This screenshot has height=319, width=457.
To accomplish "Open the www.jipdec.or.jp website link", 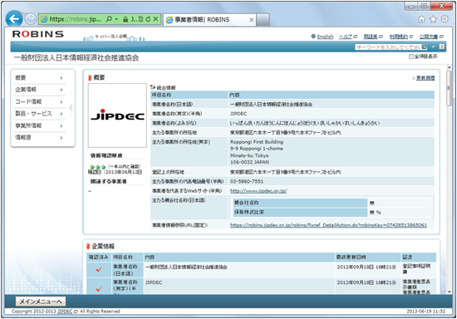I will click(x=258, y=191).
